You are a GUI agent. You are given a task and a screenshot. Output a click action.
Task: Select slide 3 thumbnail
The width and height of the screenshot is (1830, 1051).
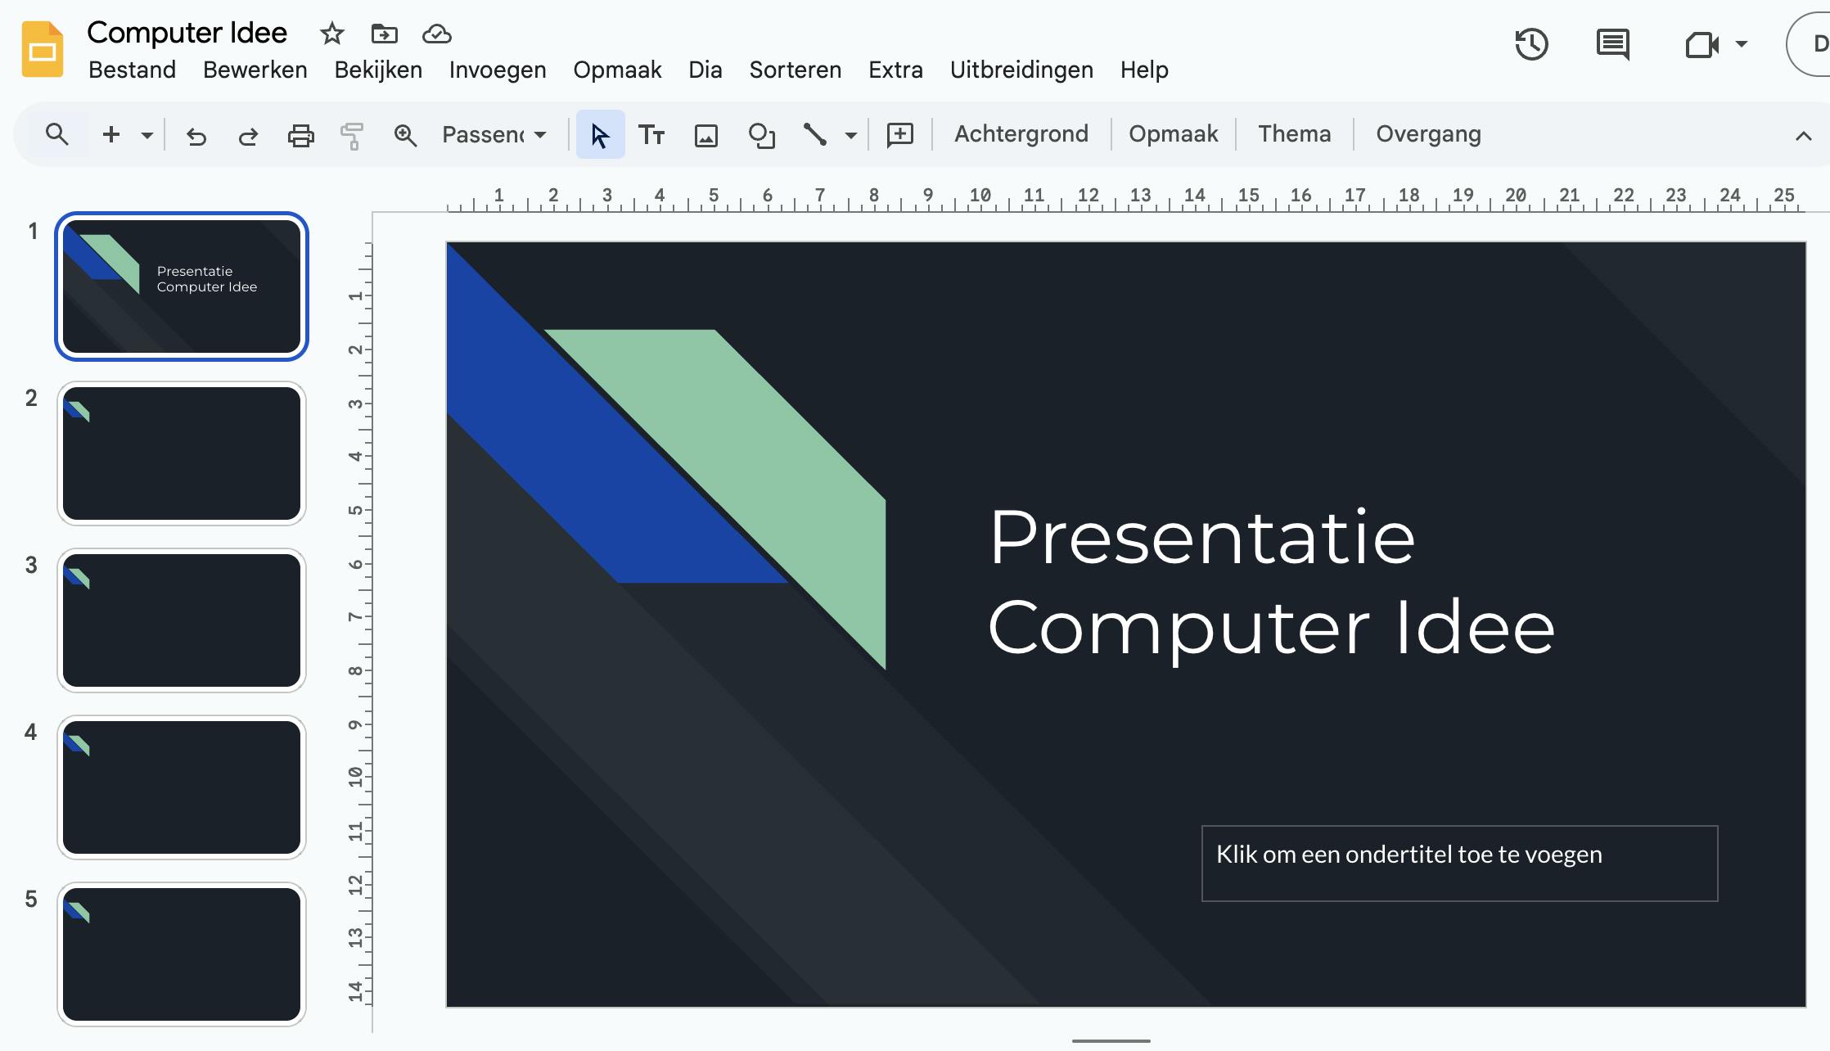pos(182,620)
